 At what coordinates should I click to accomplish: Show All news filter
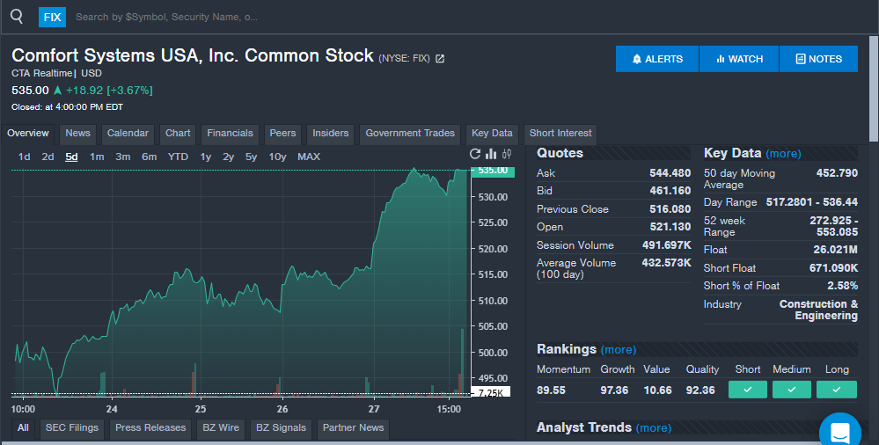[23, 427]
